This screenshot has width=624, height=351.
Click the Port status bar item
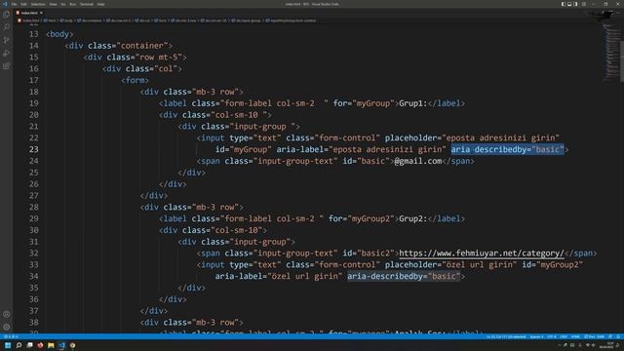pyautogui.click(x=594, y=336)
